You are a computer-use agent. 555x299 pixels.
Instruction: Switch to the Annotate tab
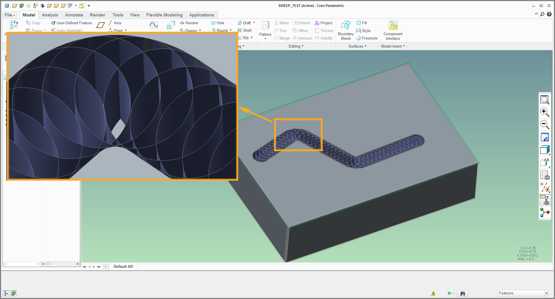[74, 15]
